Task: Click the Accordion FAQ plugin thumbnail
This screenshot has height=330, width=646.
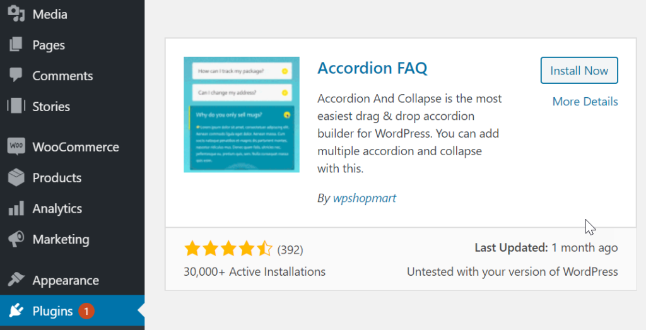Action: (x=242, y=114)
